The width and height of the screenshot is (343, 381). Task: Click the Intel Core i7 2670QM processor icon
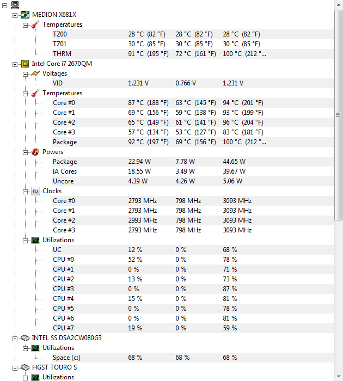pyautogui.click(x=25, y=64)
